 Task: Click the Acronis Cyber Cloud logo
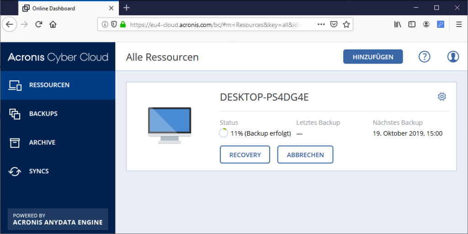point(58,57)
